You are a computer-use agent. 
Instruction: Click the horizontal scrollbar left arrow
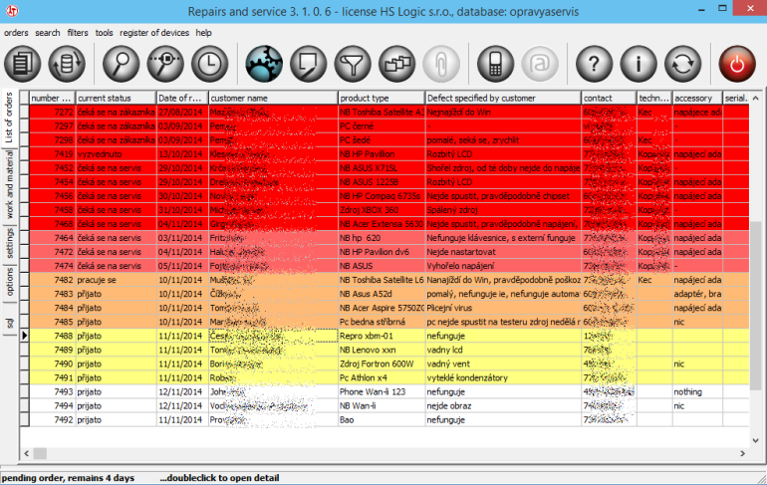[x=27, y=454]
